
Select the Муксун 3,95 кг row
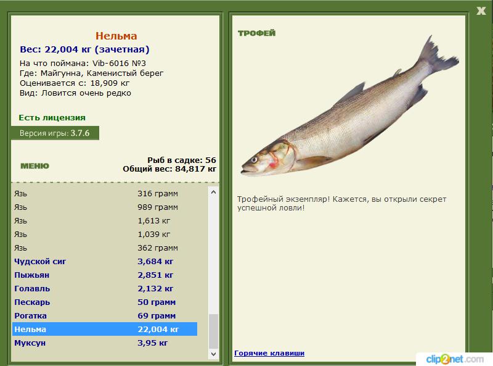[105, 343]
